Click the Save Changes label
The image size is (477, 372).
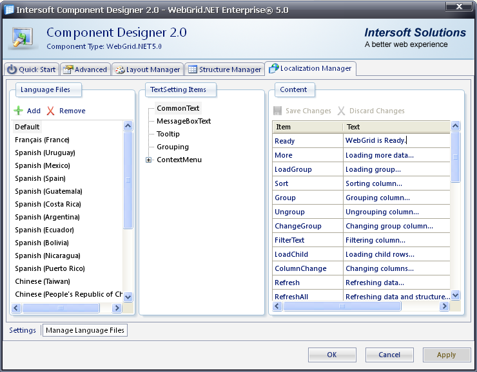[x=308, y=111]
